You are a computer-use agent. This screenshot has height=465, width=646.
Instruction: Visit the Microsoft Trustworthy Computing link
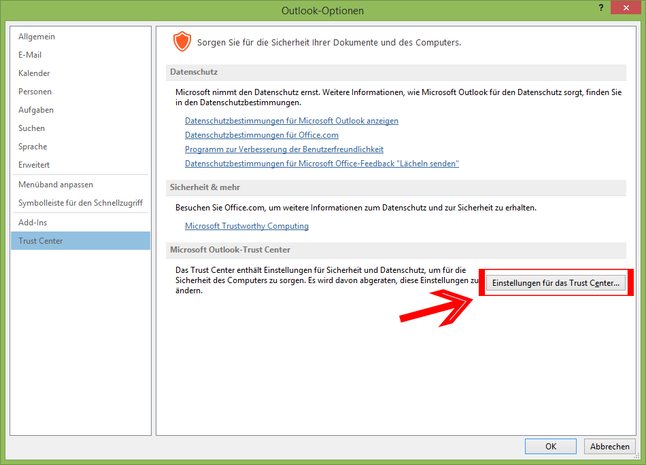247,226
